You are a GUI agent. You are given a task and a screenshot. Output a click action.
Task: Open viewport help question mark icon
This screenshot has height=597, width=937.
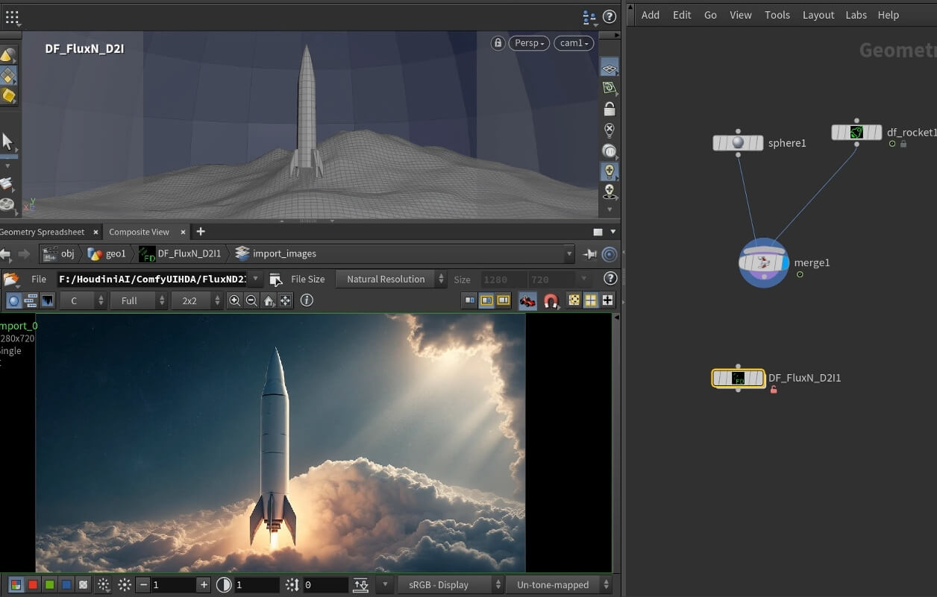tap(609, 16)
